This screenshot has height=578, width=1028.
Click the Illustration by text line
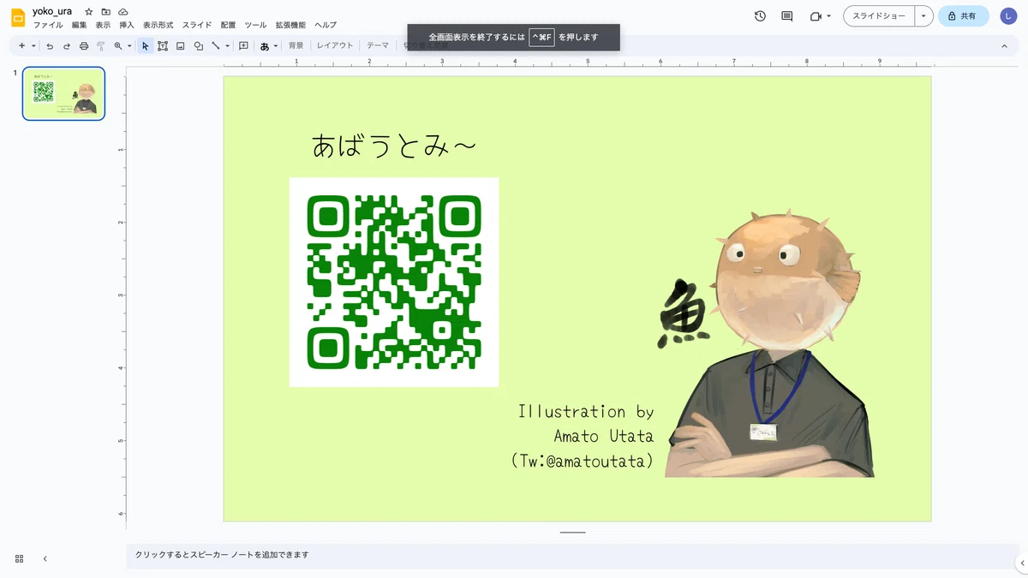click(586, 412)
